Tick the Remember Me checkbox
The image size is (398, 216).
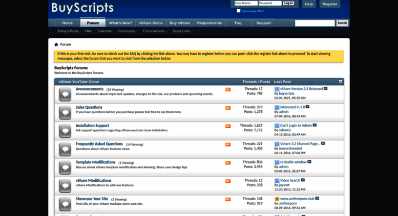click(x=238, y=11)
